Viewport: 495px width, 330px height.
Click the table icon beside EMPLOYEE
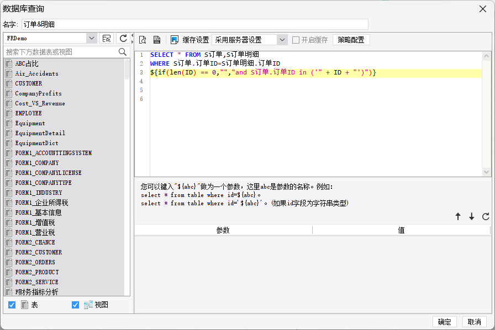9,113
